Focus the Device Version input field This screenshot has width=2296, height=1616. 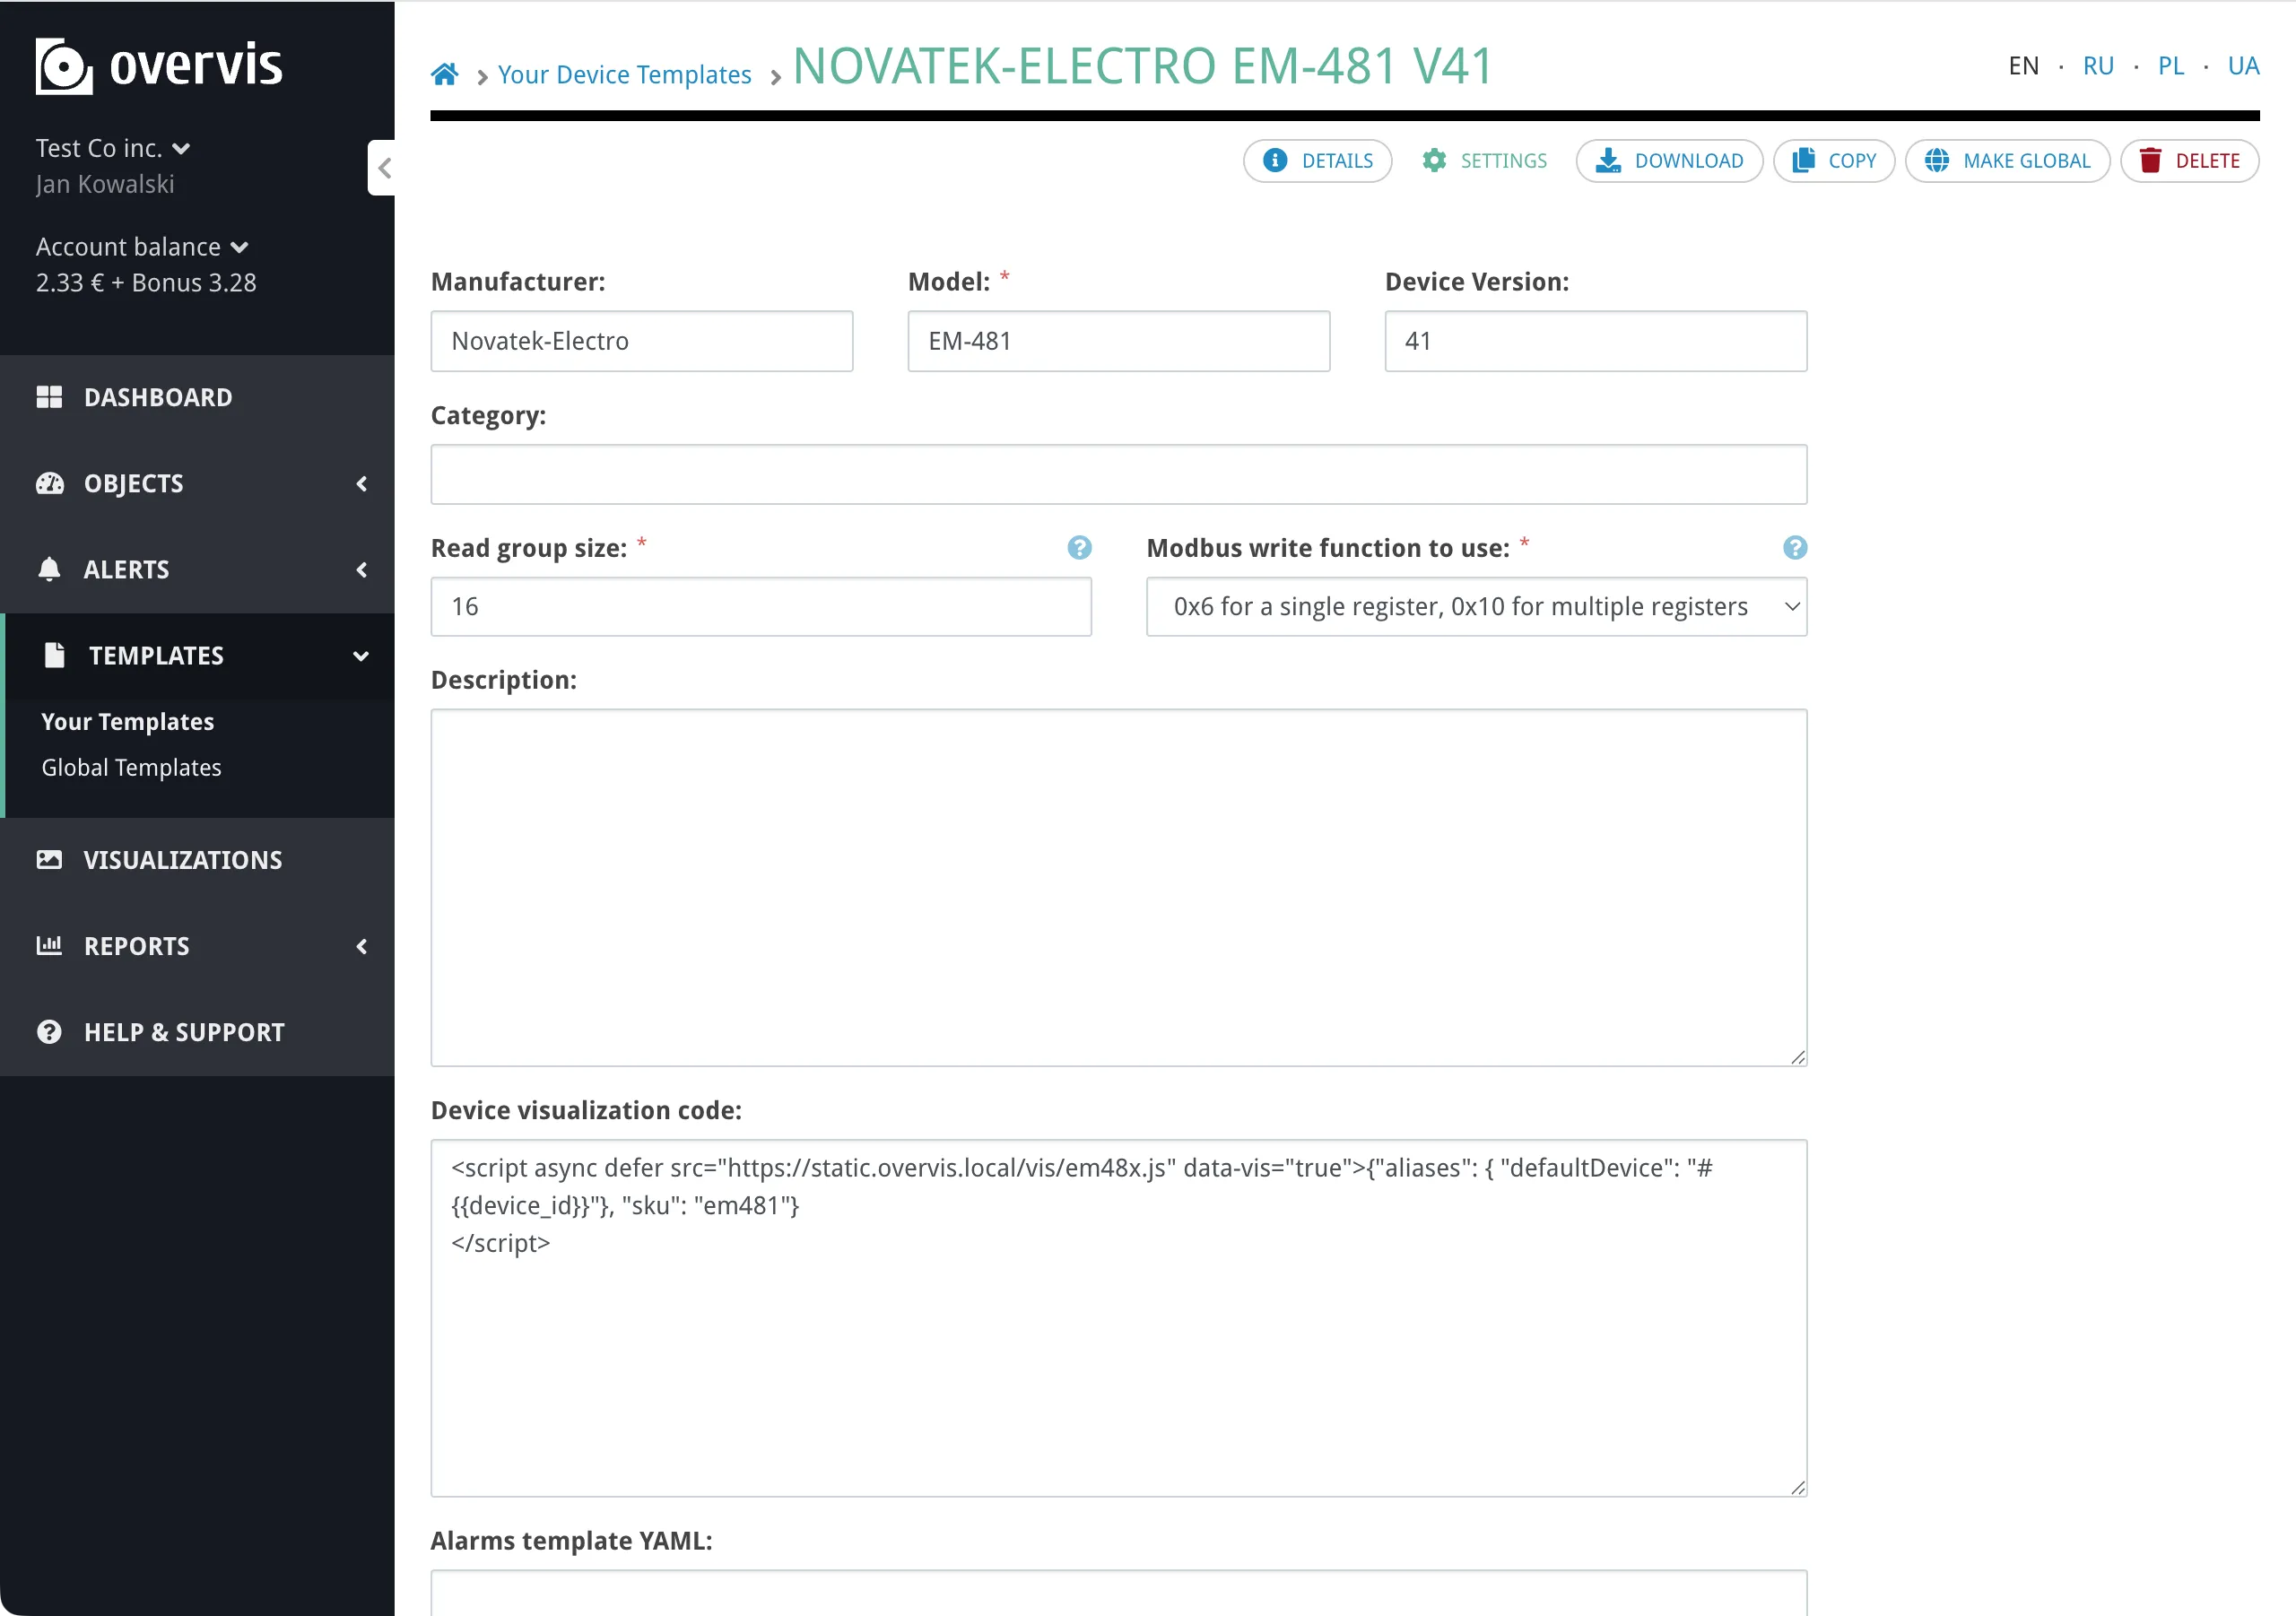1595,341
